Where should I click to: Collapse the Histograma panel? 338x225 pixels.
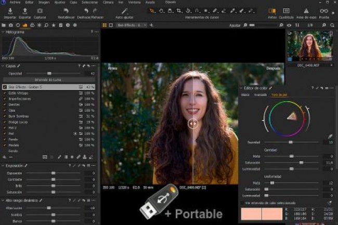pos(3,32)
